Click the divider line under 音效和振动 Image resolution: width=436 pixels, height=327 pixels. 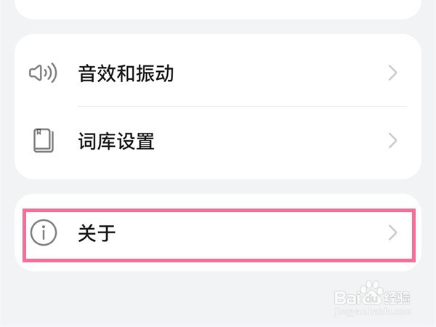click(240, 106)
